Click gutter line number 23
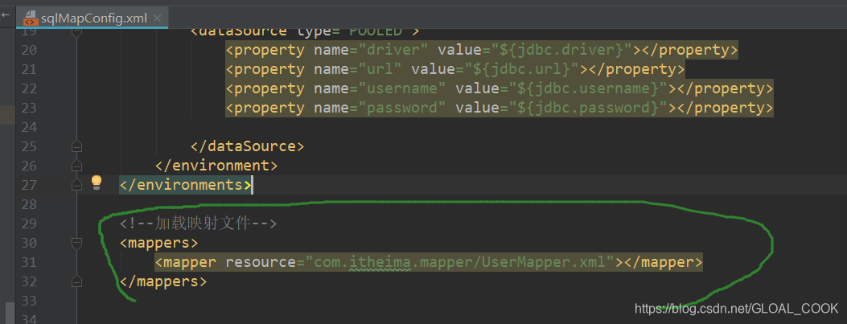 29,108
